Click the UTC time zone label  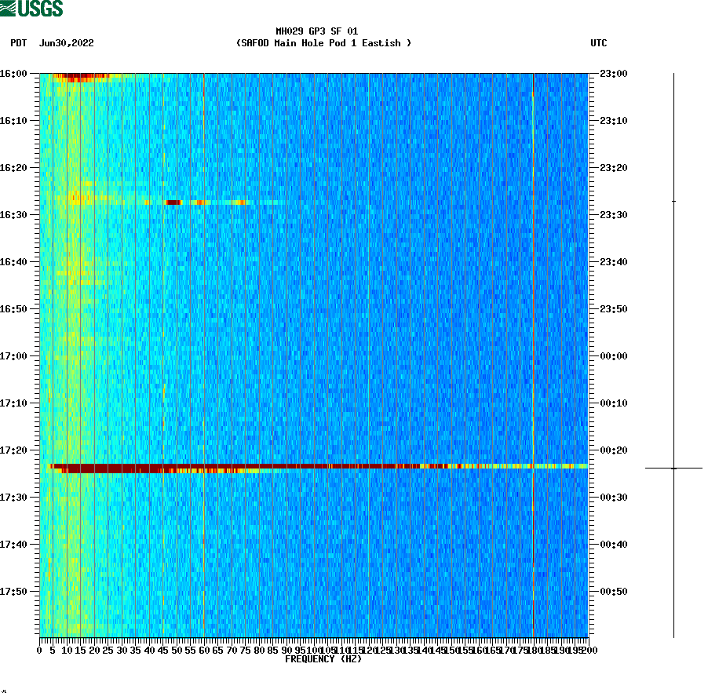pos(600,44)
